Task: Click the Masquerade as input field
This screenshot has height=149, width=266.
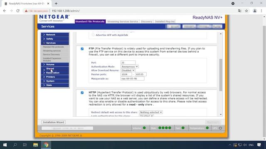Action: click(132, 79)
